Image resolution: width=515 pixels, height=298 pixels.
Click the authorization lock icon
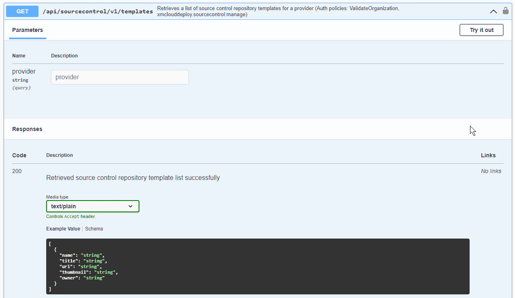click(505, 11)
